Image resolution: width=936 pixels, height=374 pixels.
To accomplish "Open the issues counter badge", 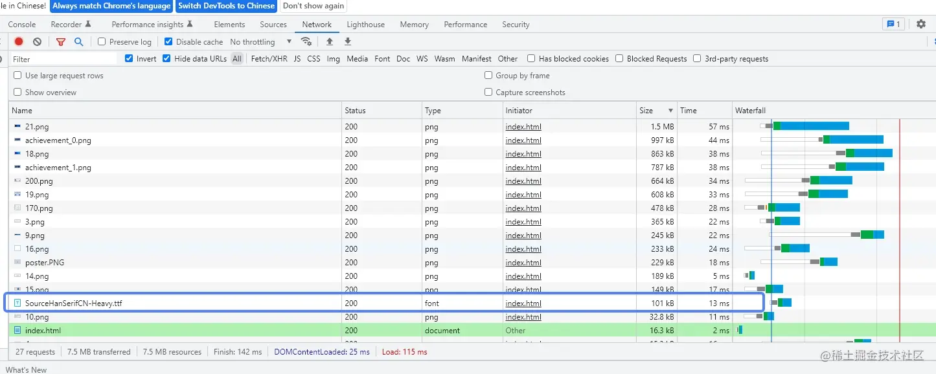I will 893,24.
